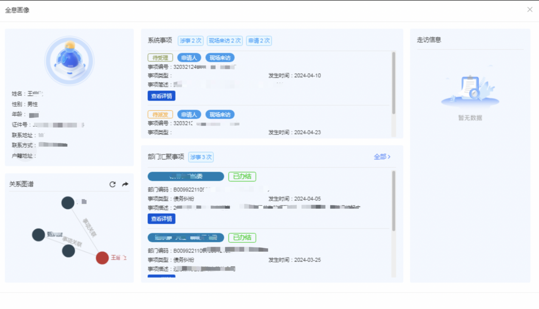
Task: Click the profile avatar illustration
Action: pos(70,61)
